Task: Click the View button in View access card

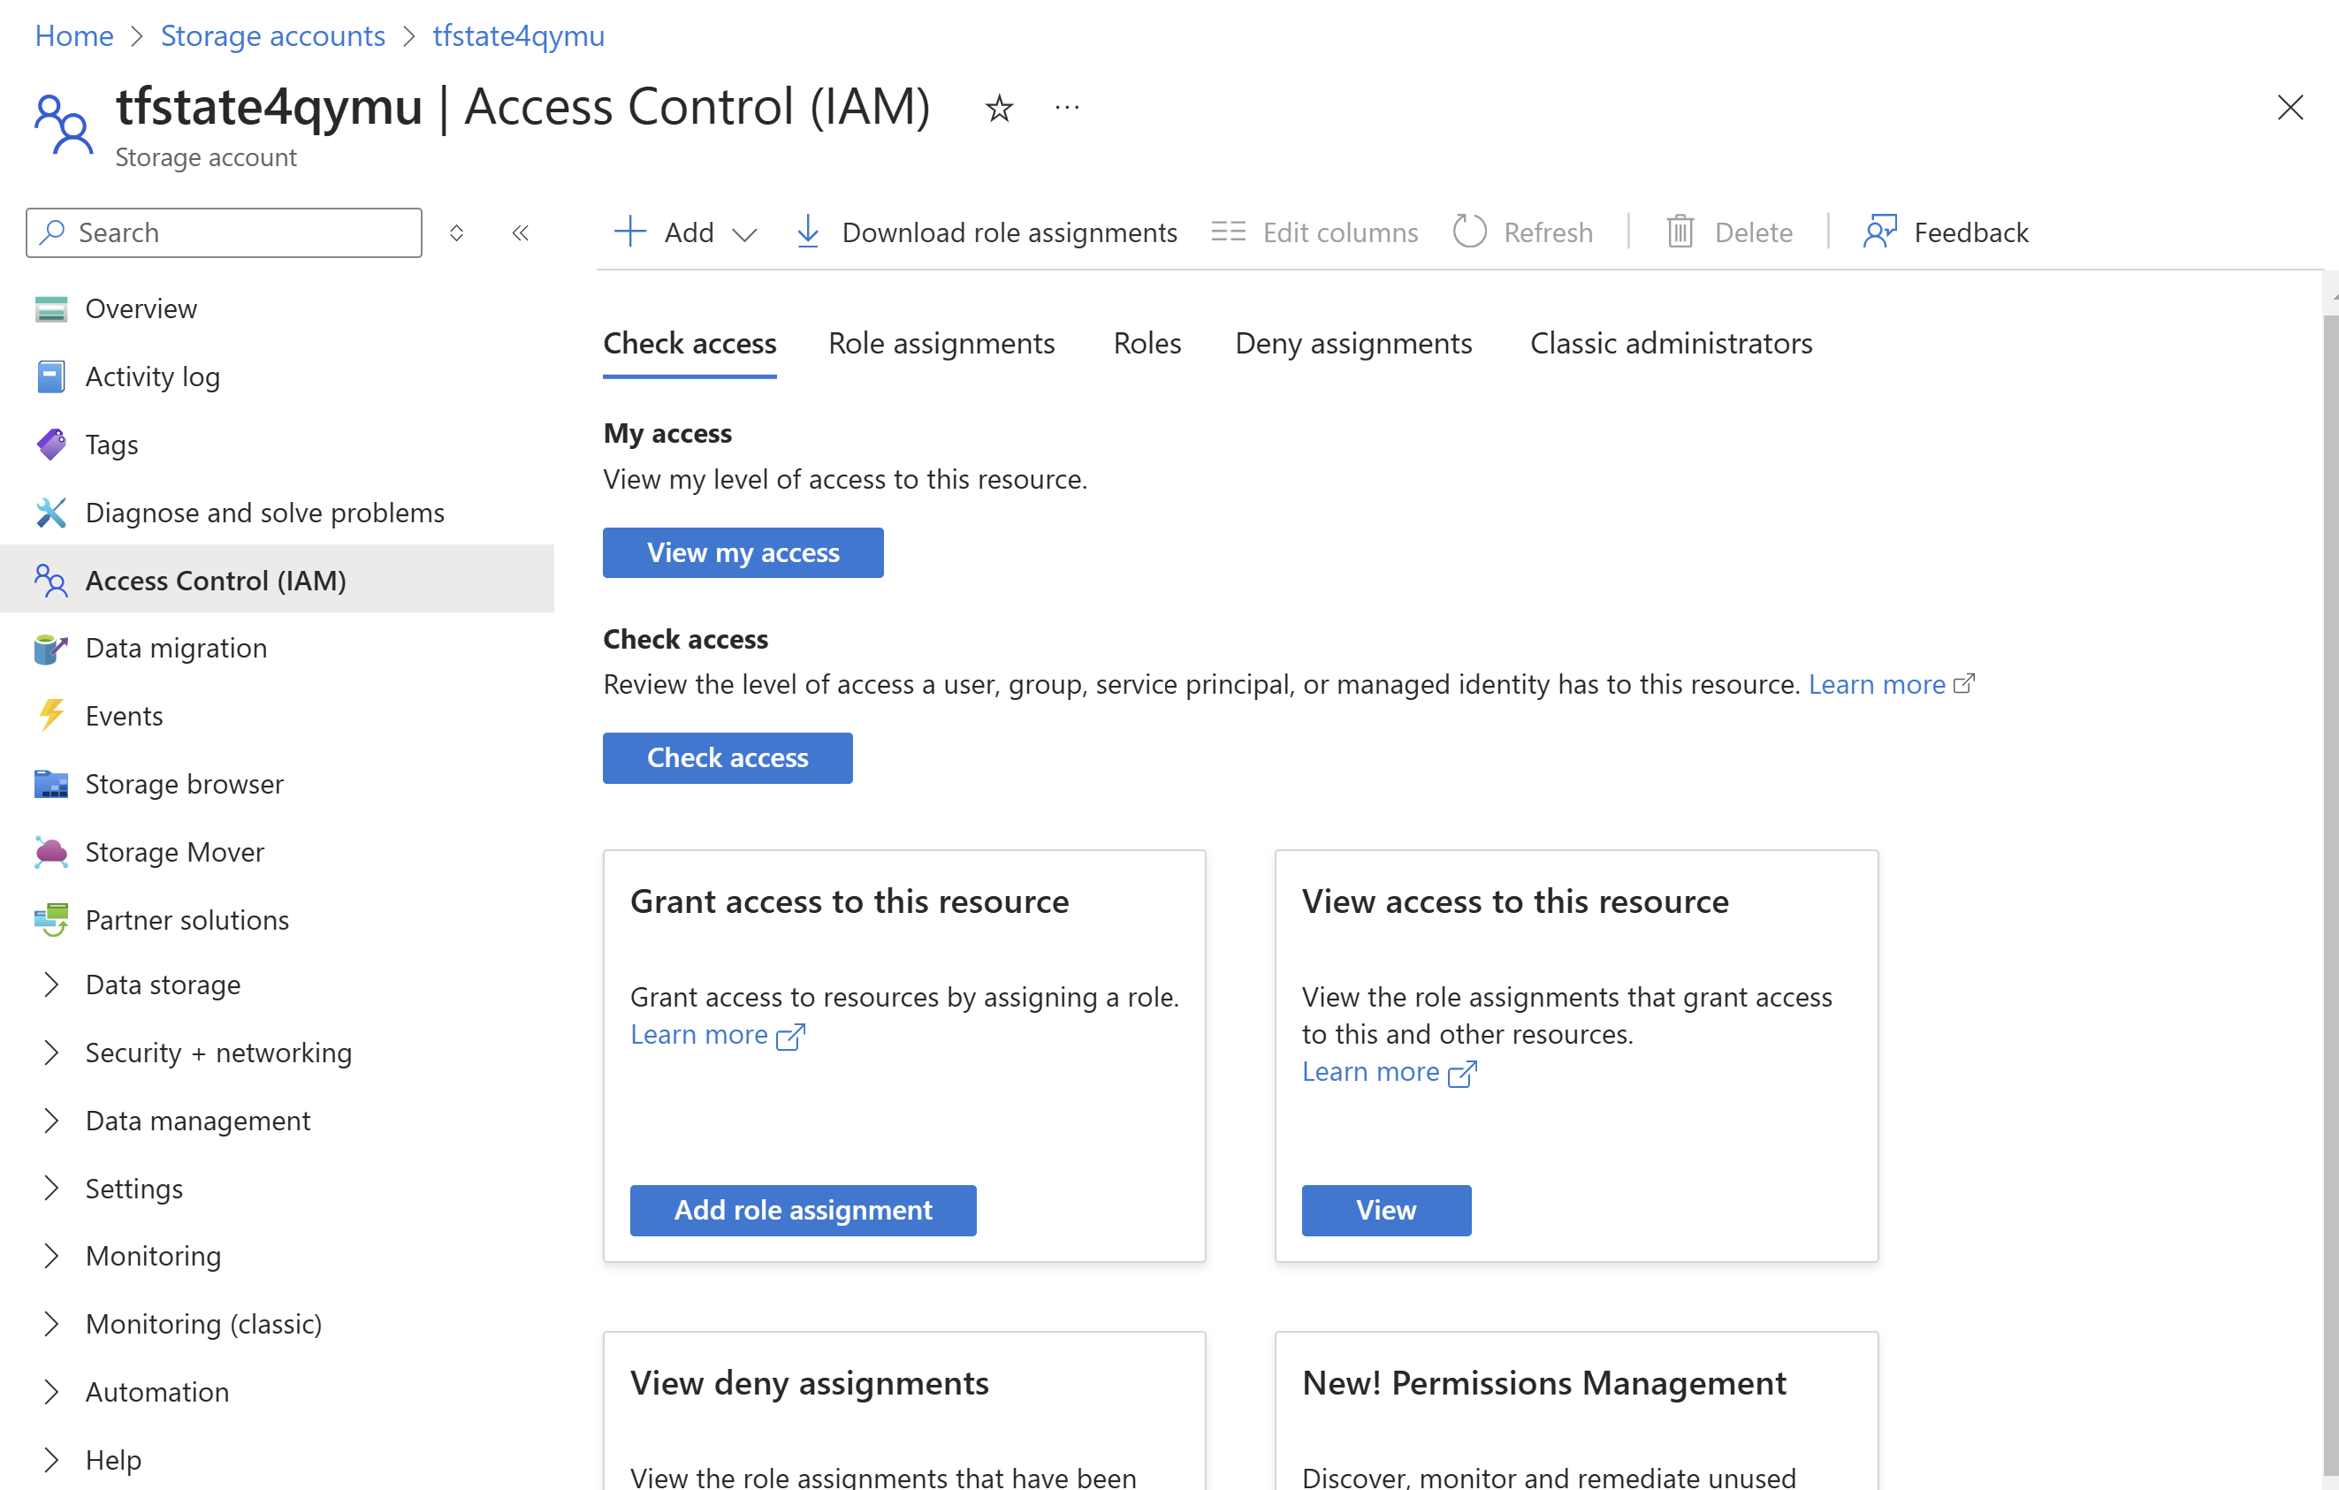Action: coord(1386,1210)
